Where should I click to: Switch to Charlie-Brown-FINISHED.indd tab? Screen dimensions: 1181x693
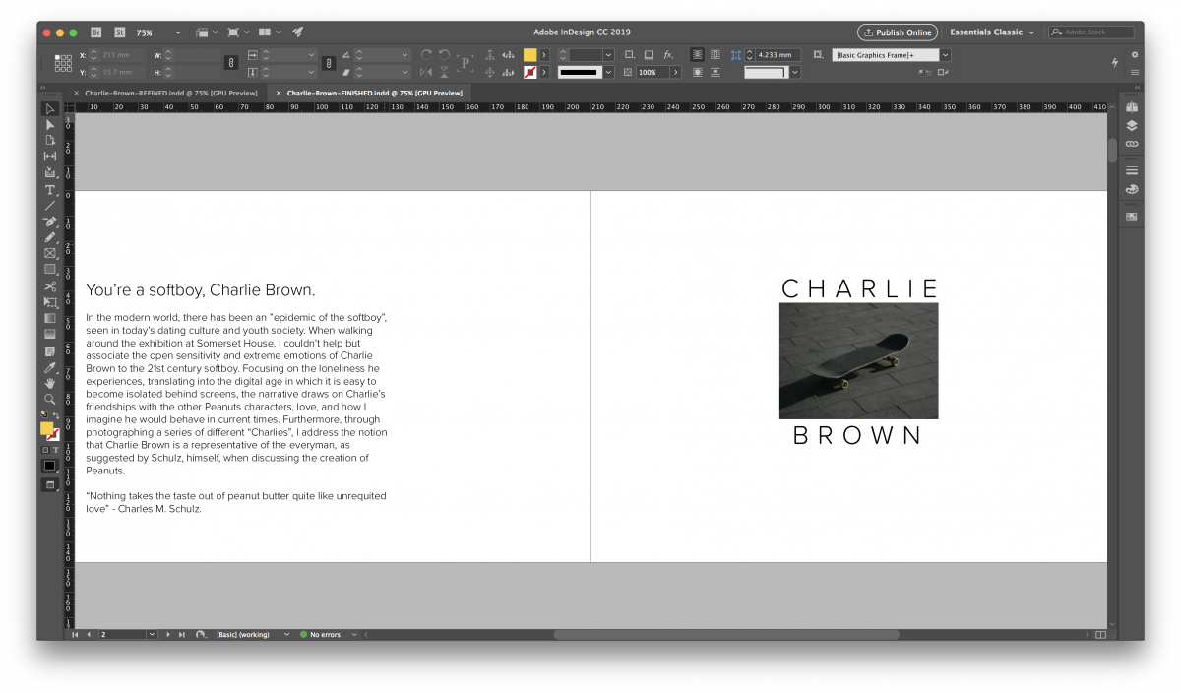(x=374, y=93)
